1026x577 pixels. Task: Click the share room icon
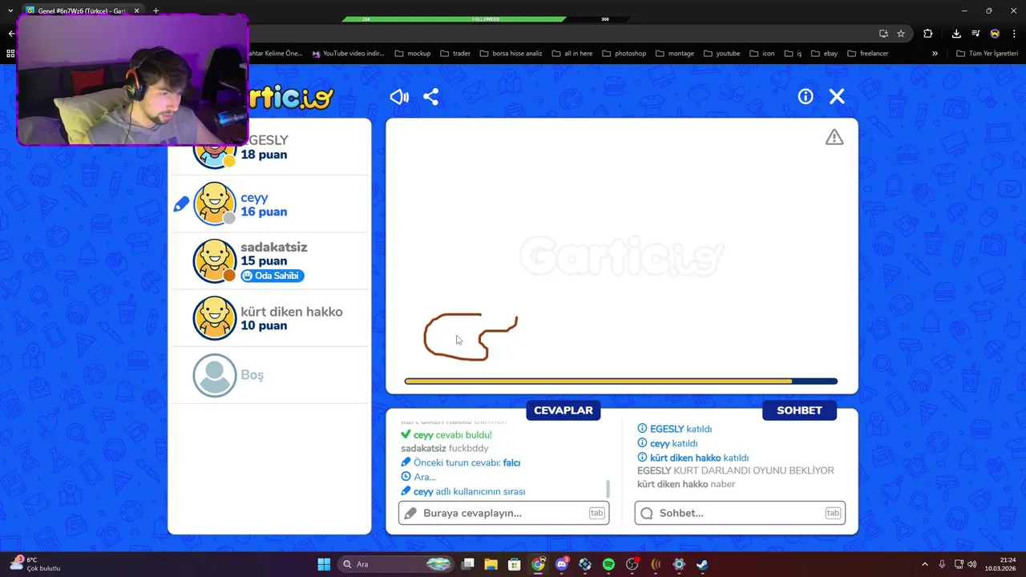tap(430, 97)
